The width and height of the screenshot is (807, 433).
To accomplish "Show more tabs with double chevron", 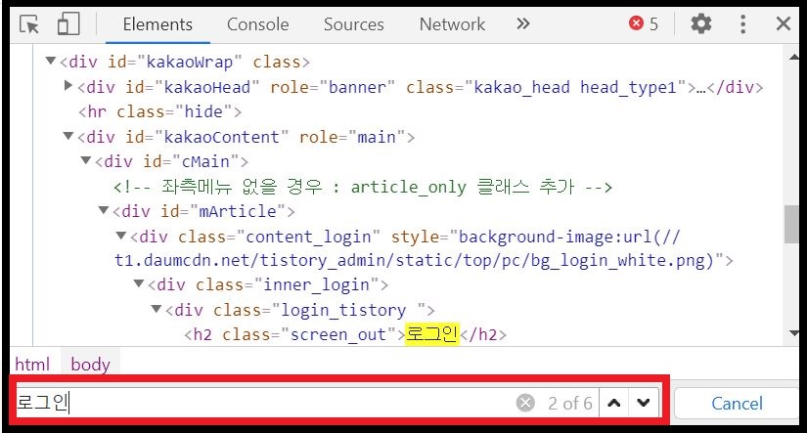I will click(x=523, y=23).
